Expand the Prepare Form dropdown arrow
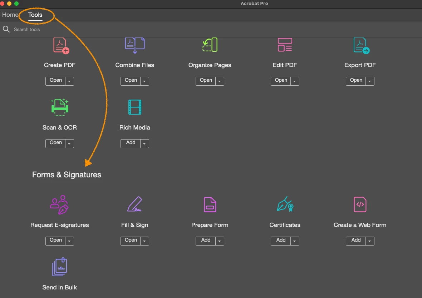 click(220, 241)
